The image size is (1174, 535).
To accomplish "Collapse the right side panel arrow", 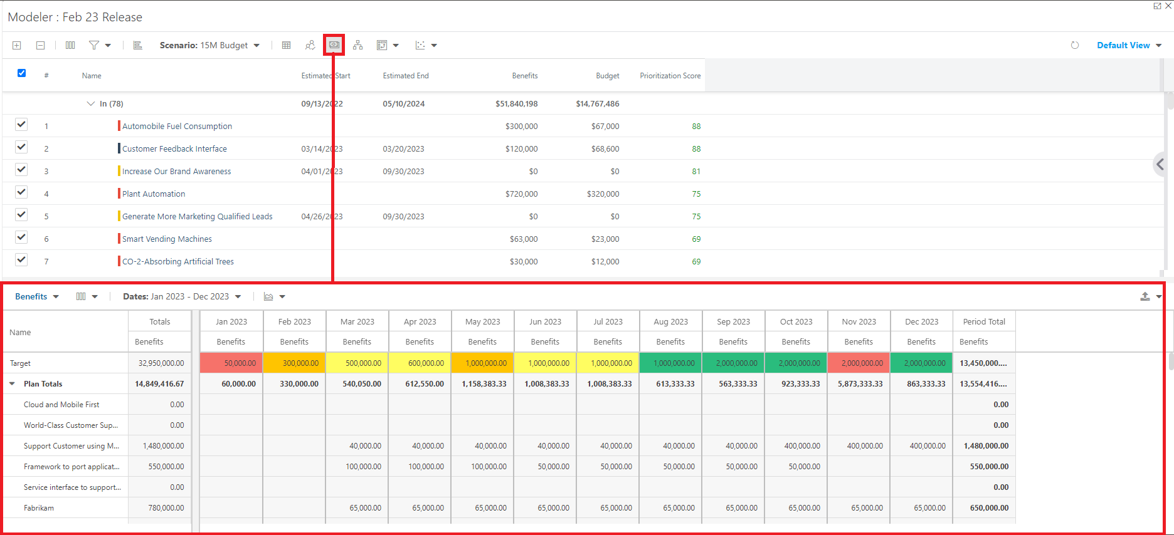I will pyautogui.click(x=1160, y=164).
